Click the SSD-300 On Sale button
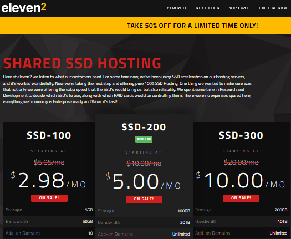Image resolution: width=291 pixels, height=239 pixels. pyautogui.click(x=241, y=198)
